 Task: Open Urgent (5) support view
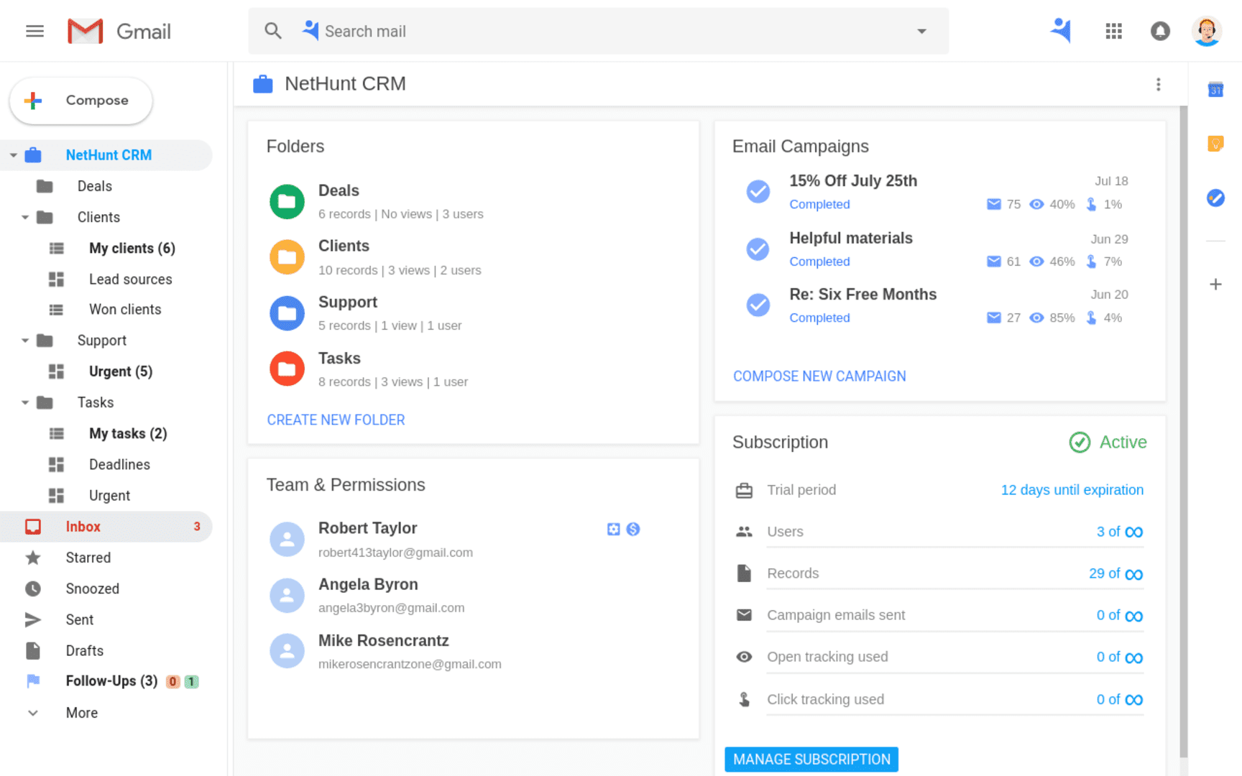(x=121, y=371)
